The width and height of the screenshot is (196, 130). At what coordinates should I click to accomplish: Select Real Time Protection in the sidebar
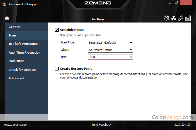point(24,53)
